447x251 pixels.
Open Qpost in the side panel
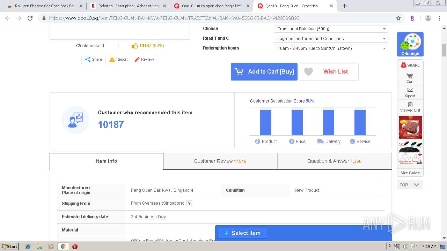click(x=410, y=92)
